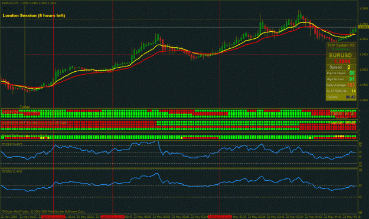369x219 pixels.
Task: Click the red 1.3944 price readout
Action: (x=342, y=61)
